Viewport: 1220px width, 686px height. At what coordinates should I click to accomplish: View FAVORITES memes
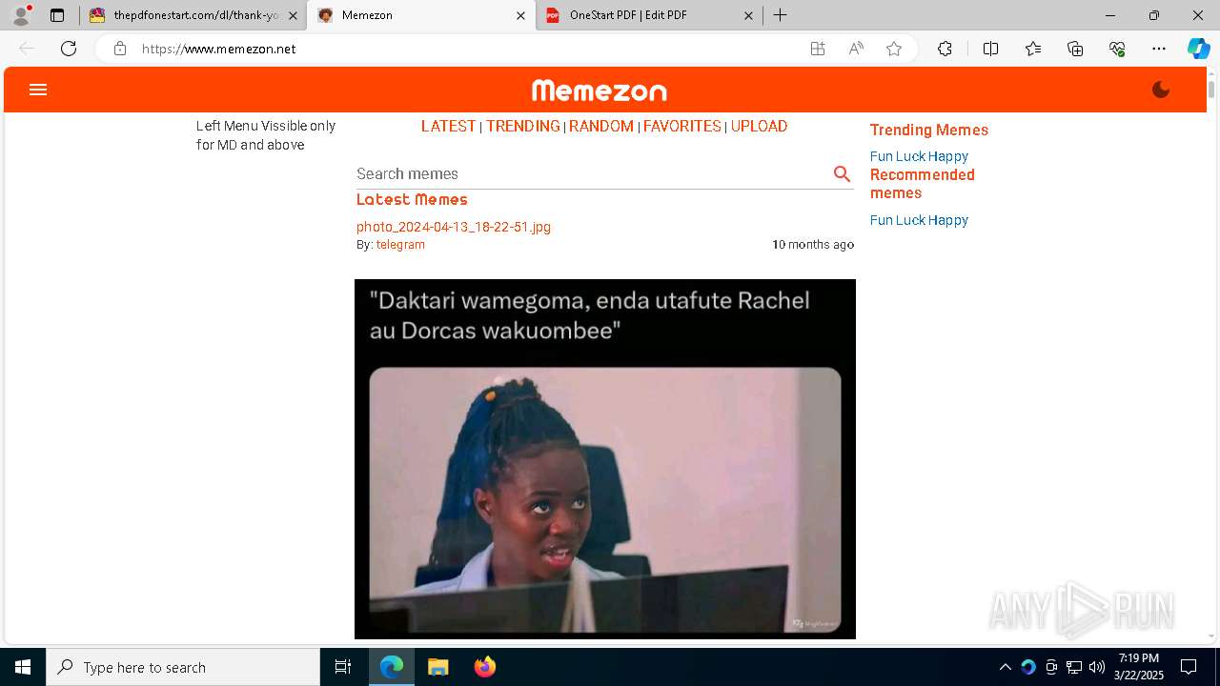681,126
